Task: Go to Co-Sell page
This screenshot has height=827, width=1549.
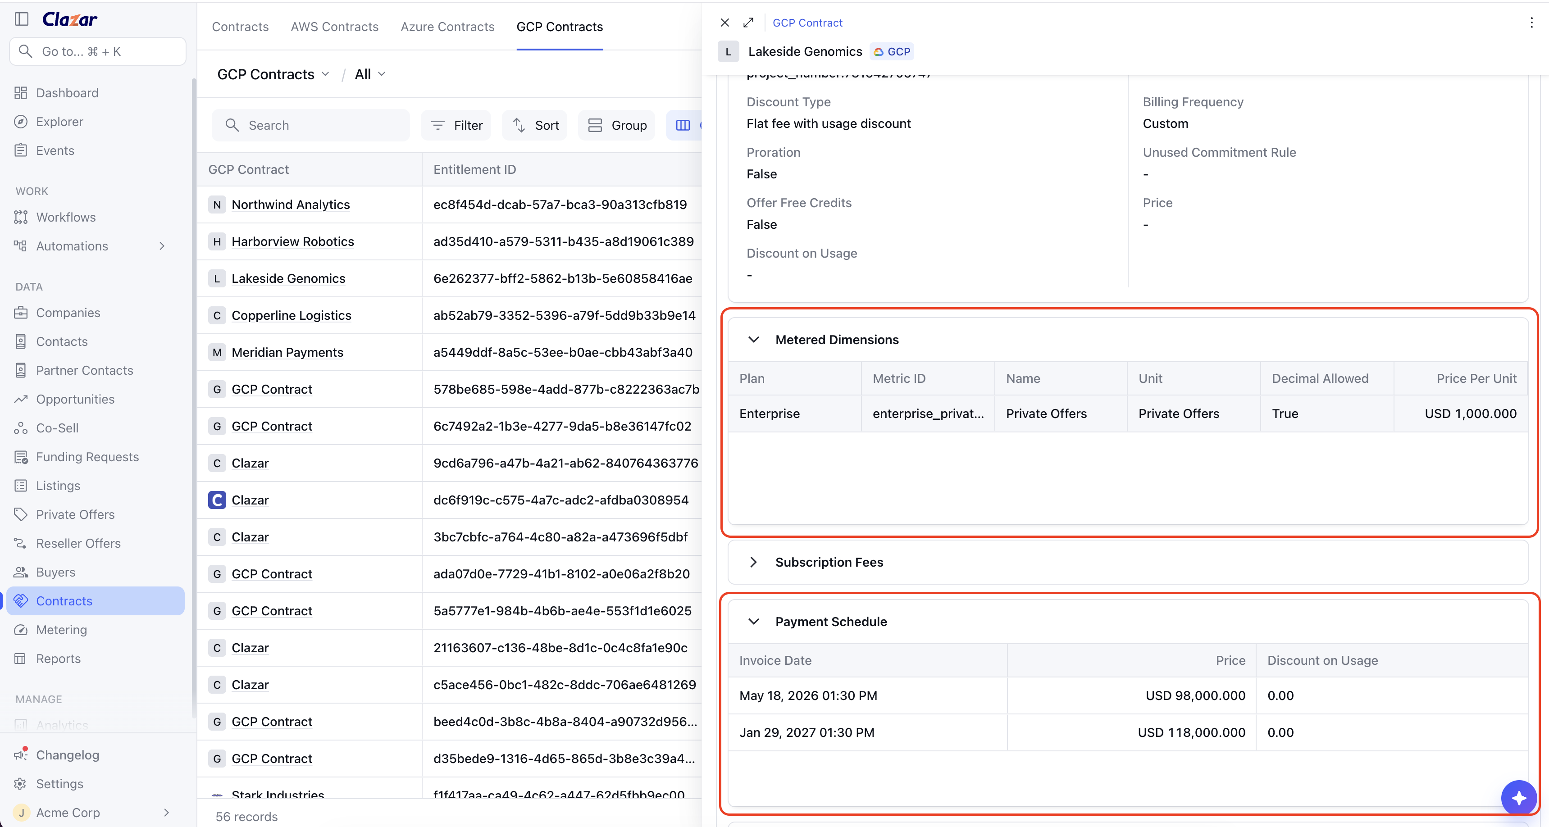Action: click(x=57, y=428)
